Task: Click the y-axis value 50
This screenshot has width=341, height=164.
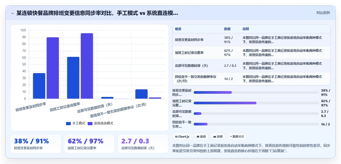Action: tap(24, 64)
